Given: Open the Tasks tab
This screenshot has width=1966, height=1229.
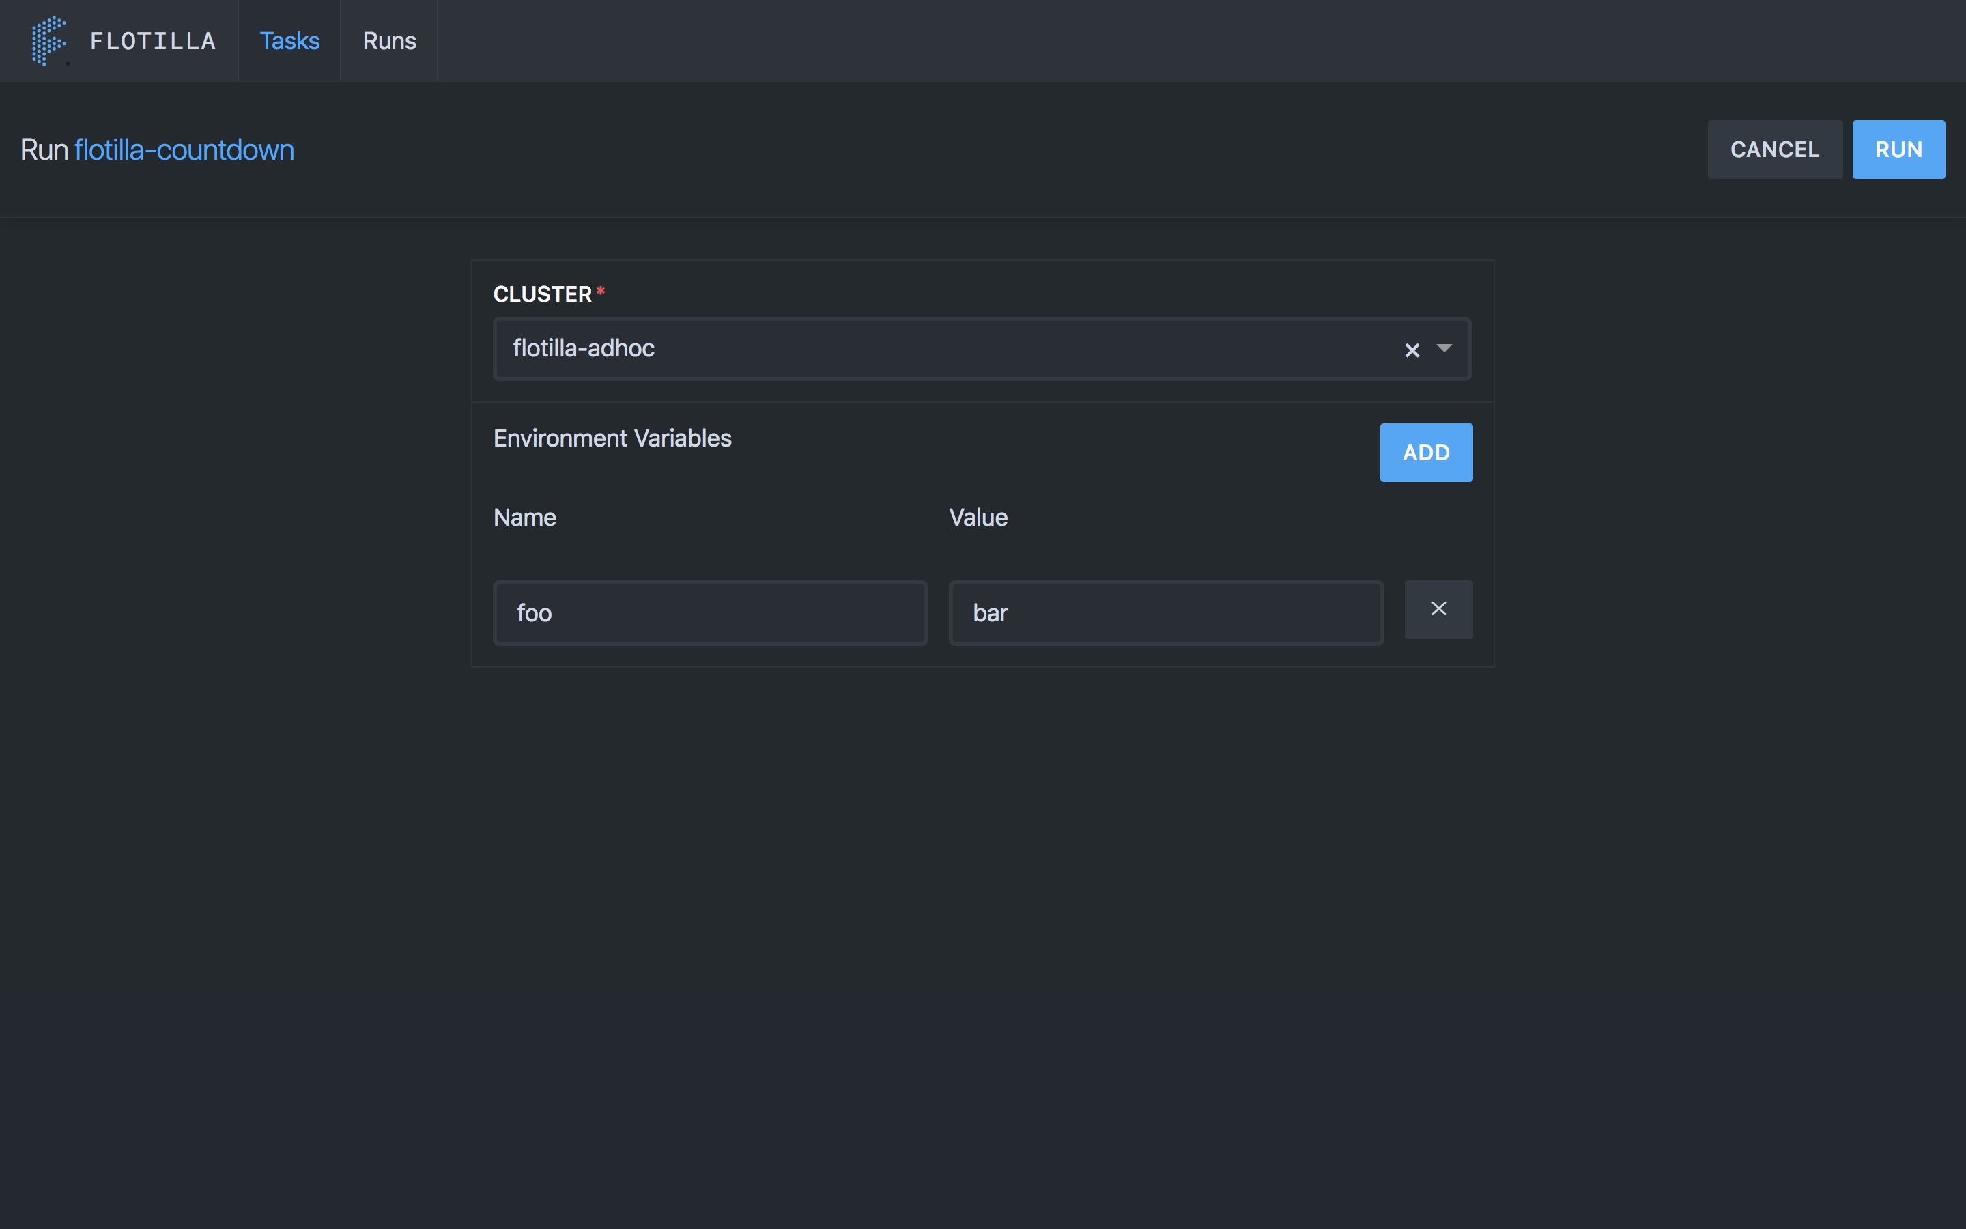Looking at the screenshot, I should click(289, 41).
